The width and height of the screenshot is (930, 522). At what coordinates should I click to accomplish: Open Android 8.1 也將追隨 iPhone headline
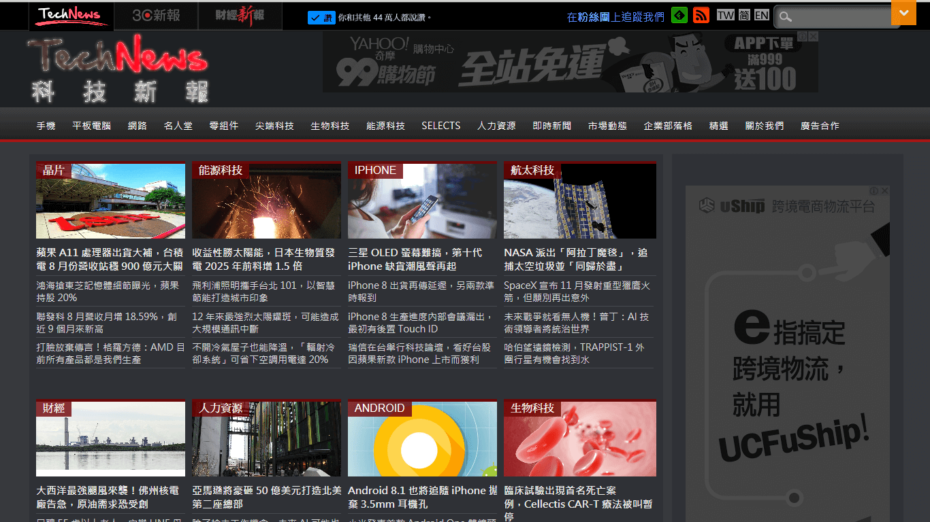pyautogui.click(x=422, y=497)
